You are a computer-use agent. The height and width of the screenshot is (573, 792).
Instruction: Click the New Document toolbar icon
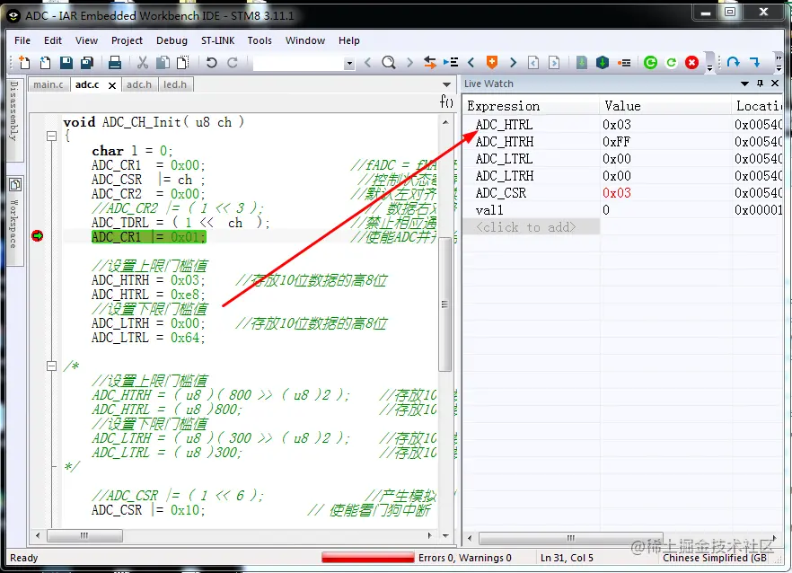coord(23,62)
